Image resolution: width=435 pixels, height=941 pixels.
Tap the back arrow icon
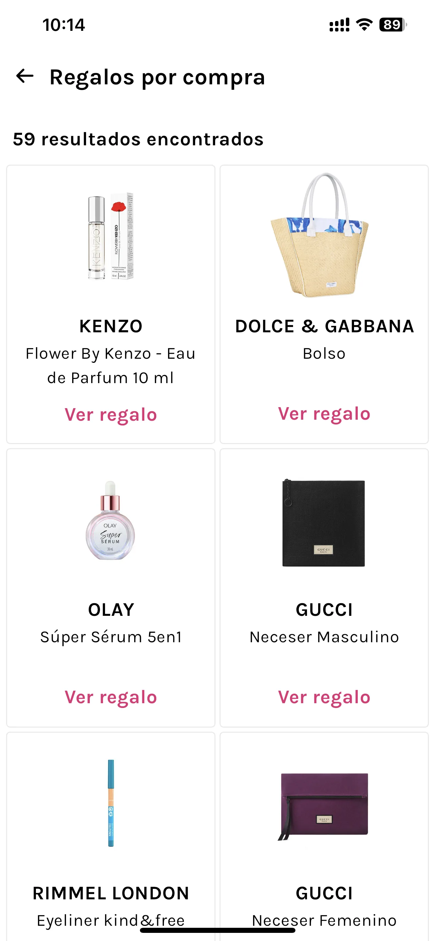(25, 76)
